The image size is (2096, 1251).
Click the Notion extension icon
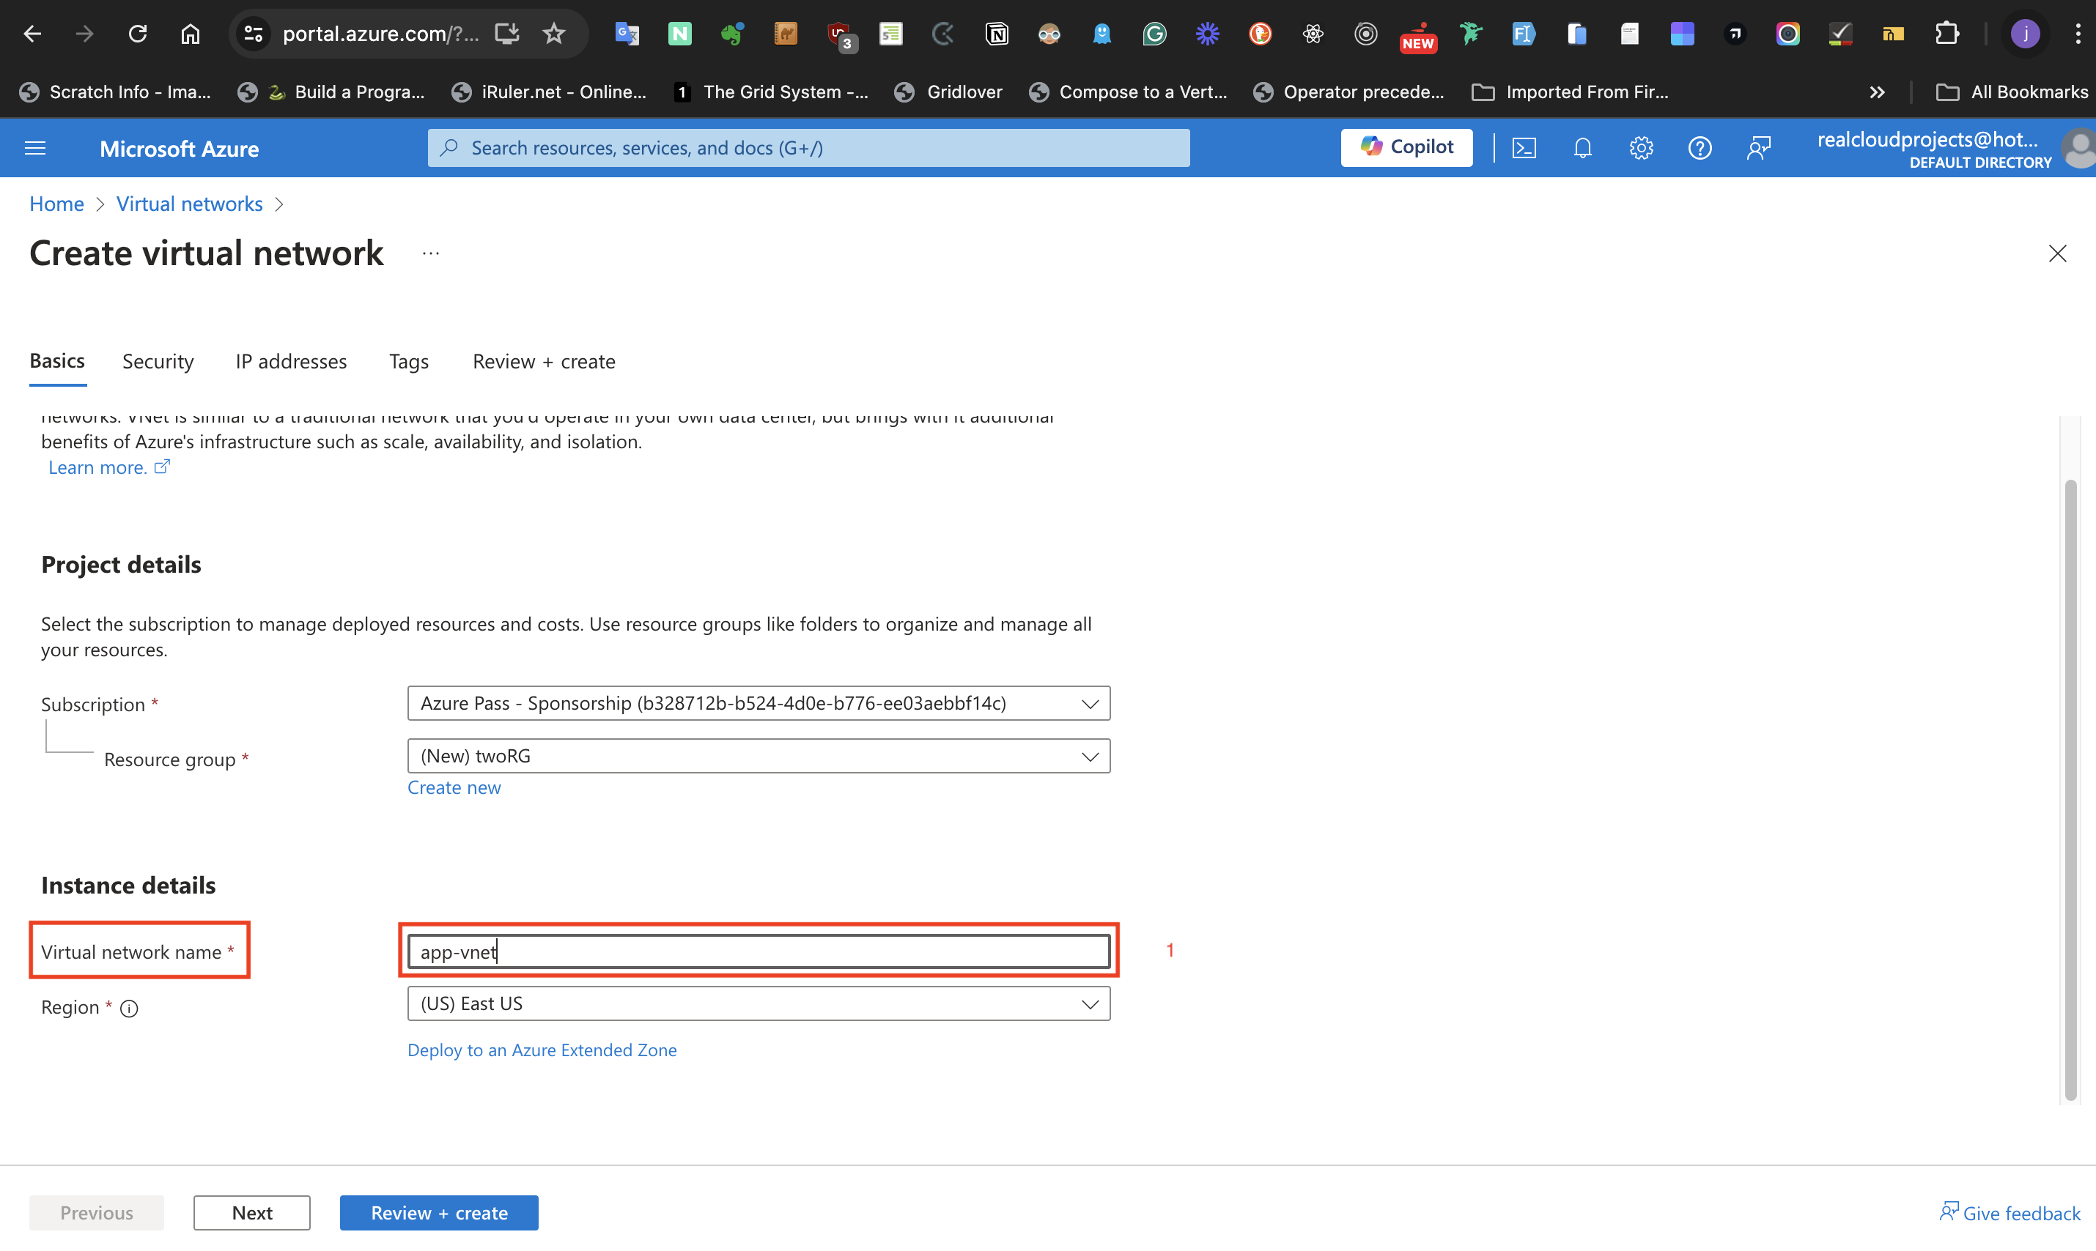click(x=996, y=34)
